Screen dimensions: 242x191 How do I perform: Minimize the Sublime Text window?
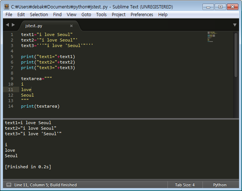[208, 7]
